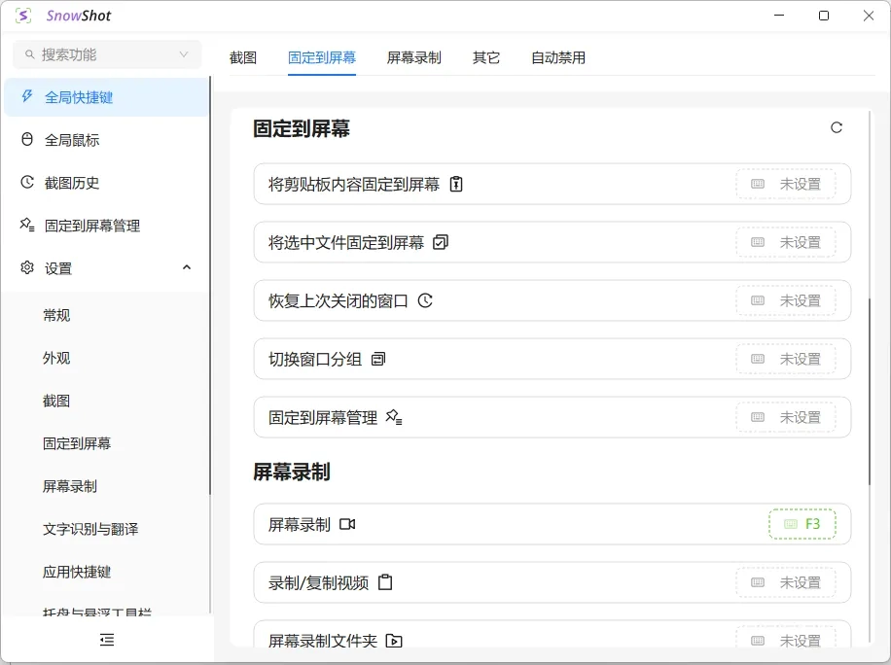Screen dimensions: 891x665
Task: Edit the F3 shortcut for 屏幕录制
Action: tap(802, 524)
